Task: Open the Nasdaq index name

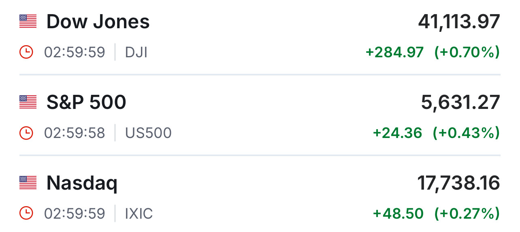Action: (x=82, y=183)
